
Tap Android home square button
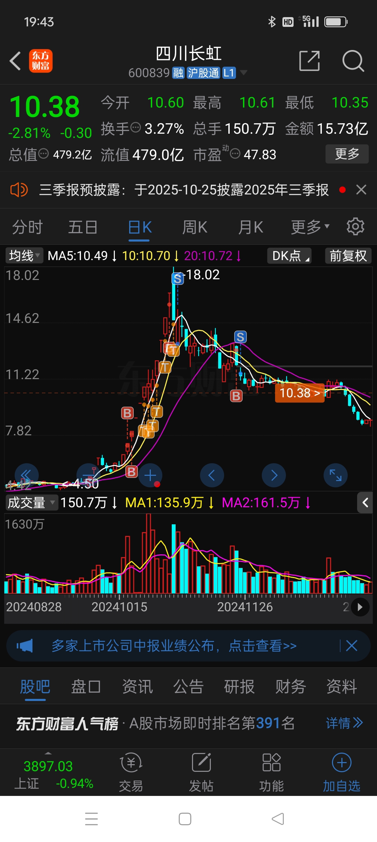click(185, 819)
